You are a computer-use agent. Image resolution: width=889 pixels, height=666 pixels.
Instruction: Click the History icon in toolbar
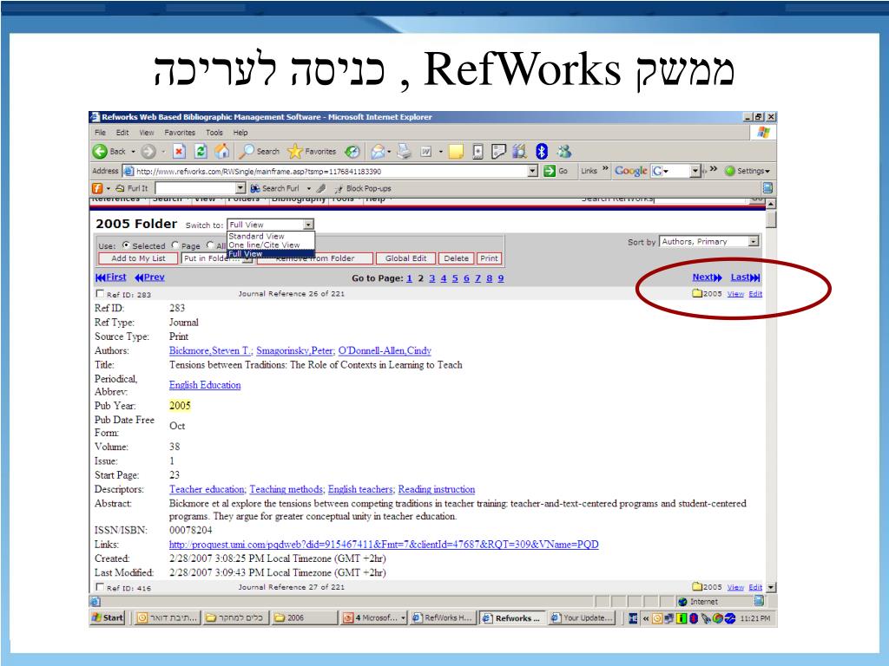point(352,151)
